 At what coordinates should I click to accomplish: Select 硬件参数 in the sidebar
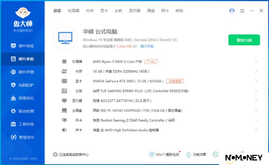[22, 59]
